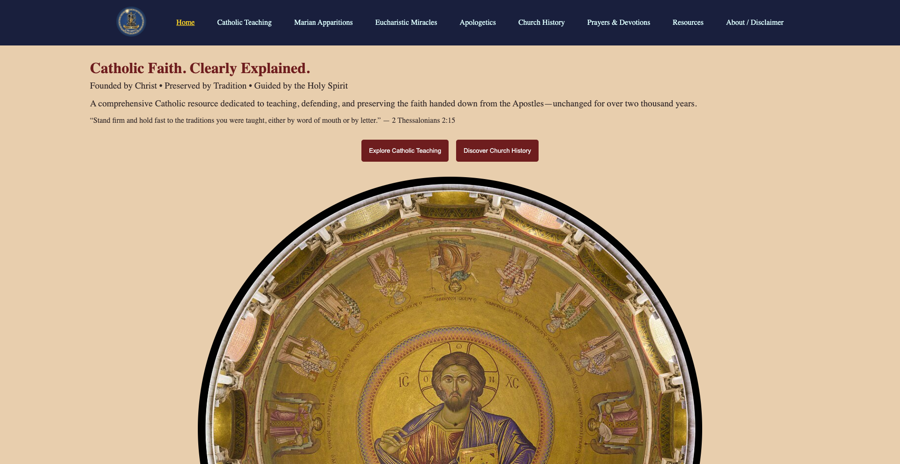
Task: Navigate to the Apologetics section
Action: coord(478,22)
